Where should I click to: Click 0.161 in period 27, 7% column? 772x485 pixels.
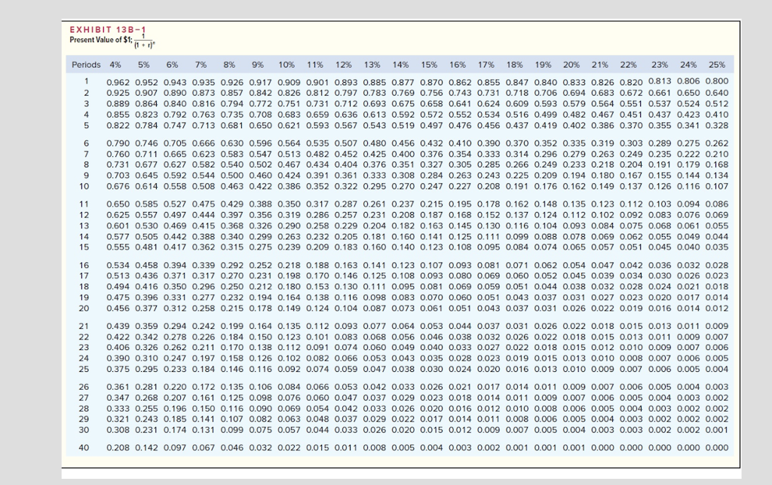coord(204,398)
